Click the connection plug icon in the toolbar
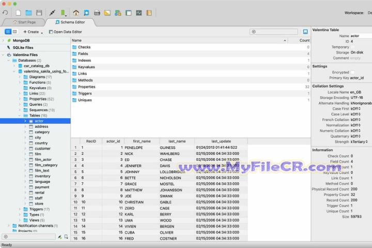This screenshot has width=372, height=248. (52, 12)
